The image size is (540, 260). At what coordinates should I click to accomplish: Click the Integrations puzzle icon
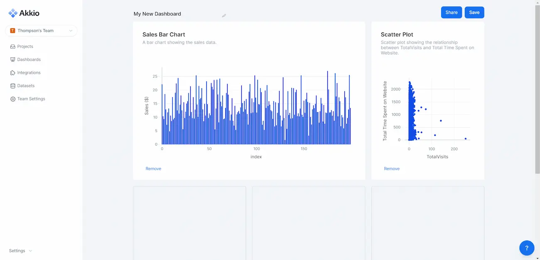pos(13,73)
